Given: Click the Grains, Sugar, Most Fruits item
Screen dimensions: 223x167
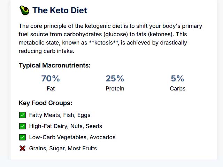Looking at the screenshot, I should click(63, 149).
